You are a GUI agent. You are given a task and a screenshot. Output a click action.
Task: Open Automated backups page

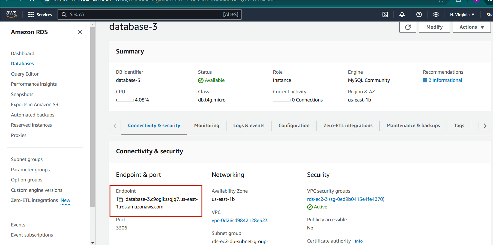tap(33, 115)
